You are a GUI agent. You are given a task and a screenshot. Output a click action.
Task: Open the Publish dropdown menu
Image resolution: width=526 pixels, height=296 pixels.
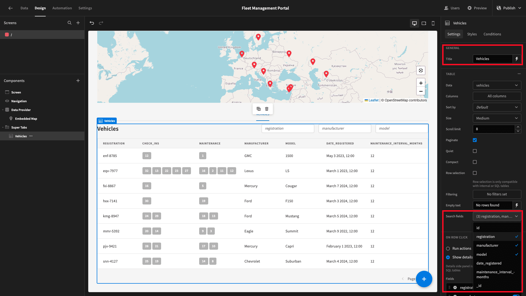tap(509, 8)
